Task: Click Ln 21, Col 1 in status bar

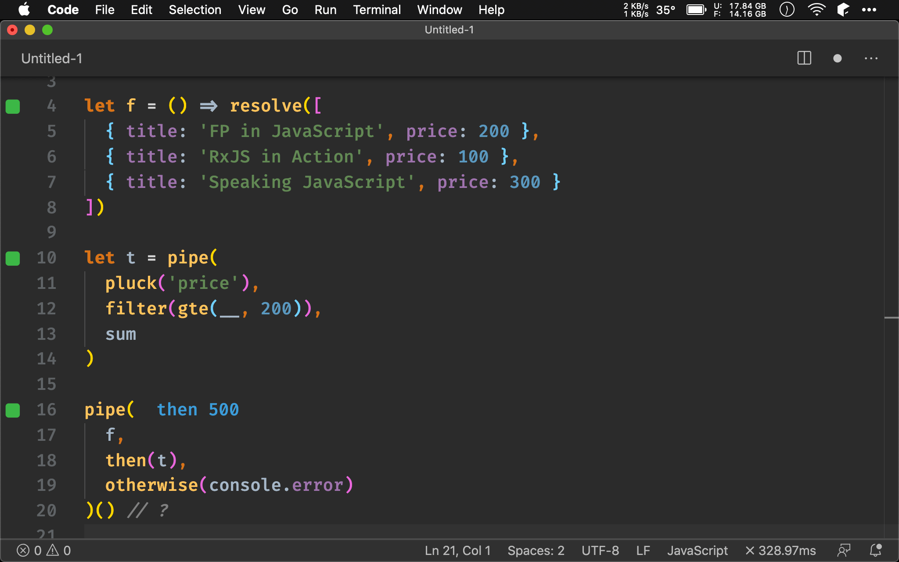Action: pos(457,550)
